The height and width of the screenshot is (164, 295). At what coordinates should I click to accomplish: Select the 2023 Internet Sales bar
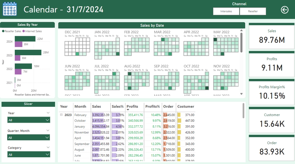pos(18,58)
